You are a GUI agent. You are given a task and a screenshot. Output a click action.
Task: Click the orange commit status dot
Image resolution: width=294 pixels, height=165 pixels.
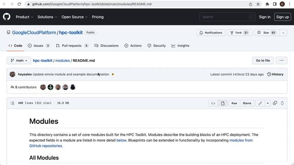(x=113, y=74)
